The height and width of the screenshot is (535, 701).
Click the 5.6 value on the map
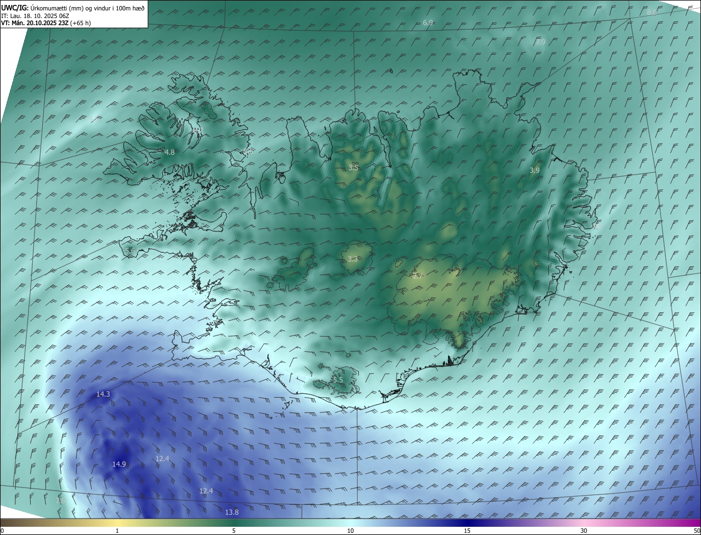[x=130, y=251]
